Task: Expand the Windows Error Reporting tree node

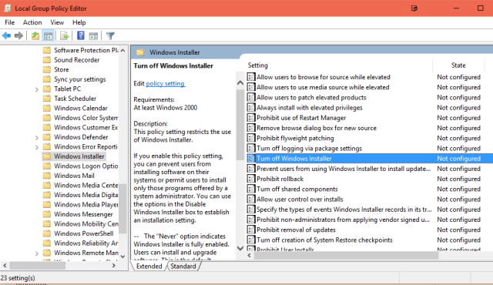Action: pos(37,147)
